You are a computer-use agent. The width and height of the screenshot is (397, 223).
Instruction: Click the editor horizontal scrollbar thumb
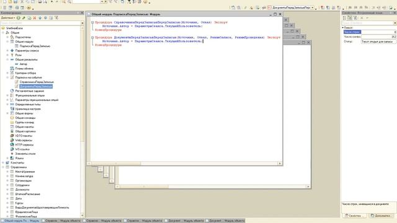pyautogui.click(x=116, y=164)
